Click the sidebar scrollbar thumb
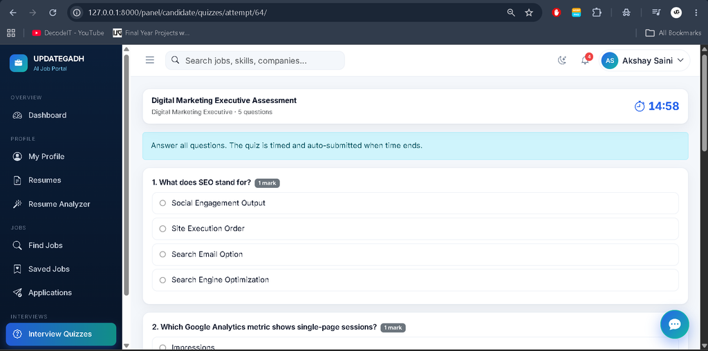Screen dimensions: 708x351 [127, 175]
